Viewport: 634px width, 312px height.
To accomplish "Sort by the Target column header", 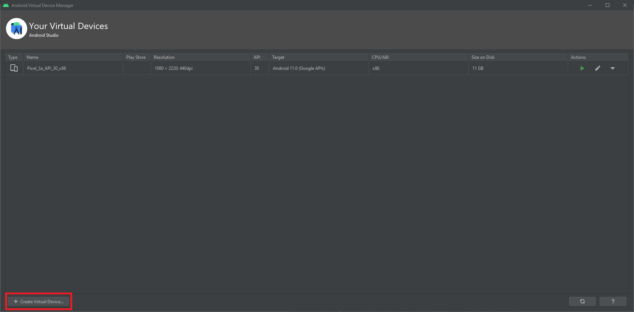I will (319, 57).
